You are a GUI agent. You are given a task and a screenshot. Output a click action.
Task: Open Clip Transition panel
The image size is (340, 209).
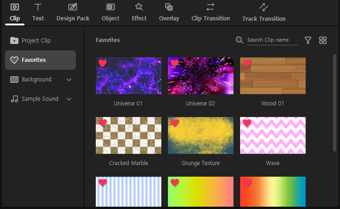click(210, 12)
